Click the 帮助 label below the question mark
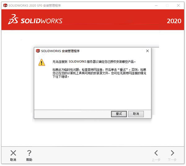 (x=29, y=159)
